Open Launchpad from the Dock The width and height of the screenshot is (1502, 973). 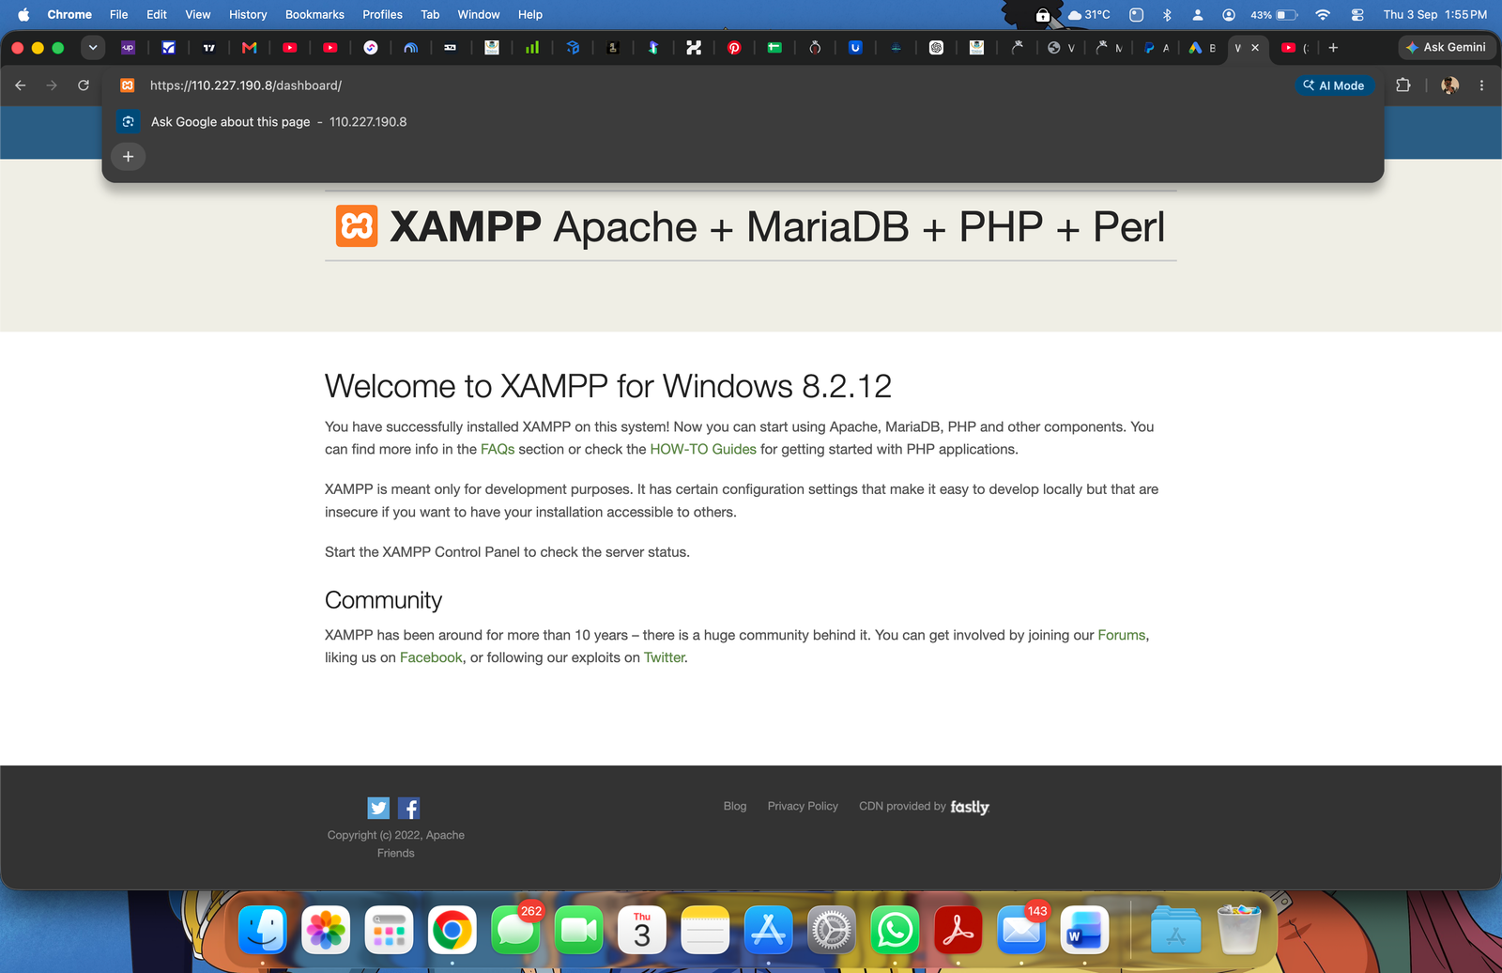[x=389, y=931]
